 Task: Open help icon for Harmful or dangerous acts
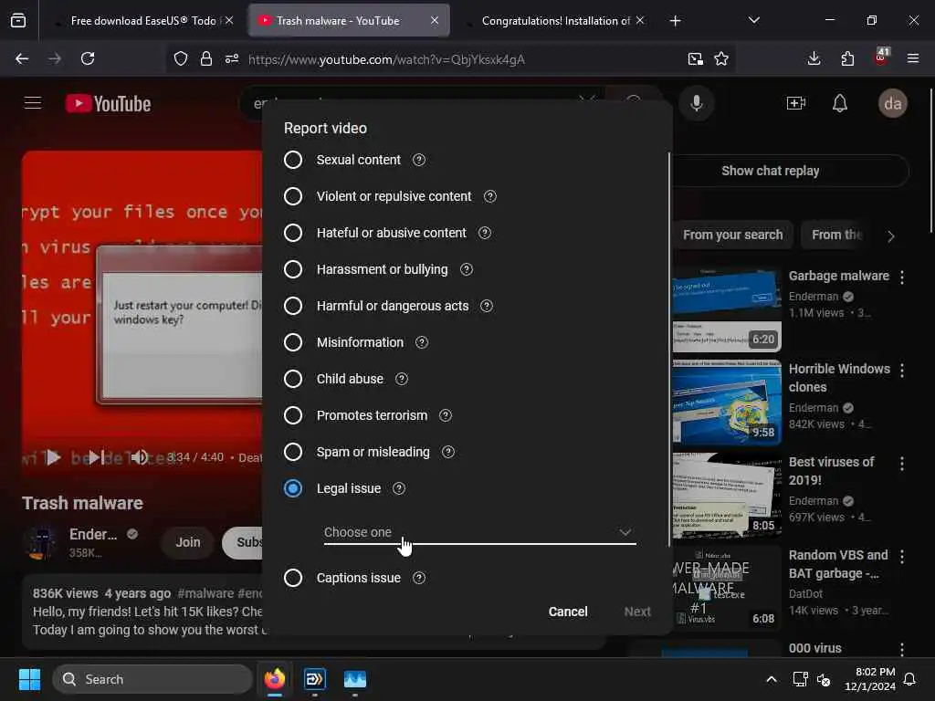pyautogui.click(x=487, y=306)
